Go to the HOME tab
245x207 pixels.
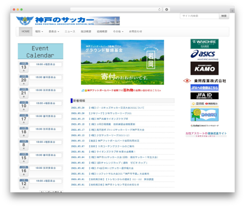pos(25,31)
